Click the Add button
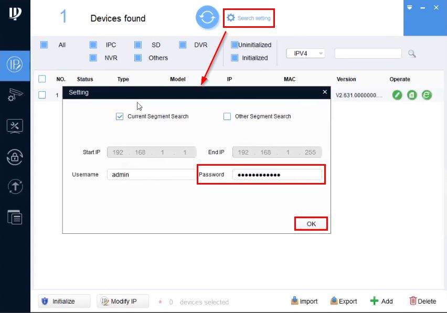Viewport: 447px width, 313px height. coord(381,301)
